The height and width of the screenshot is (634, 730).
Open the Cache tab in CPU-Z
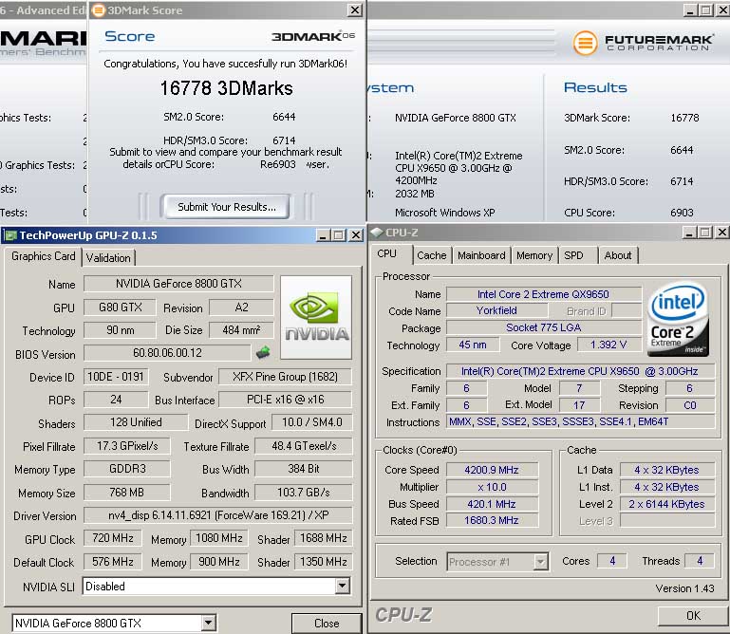432,255
